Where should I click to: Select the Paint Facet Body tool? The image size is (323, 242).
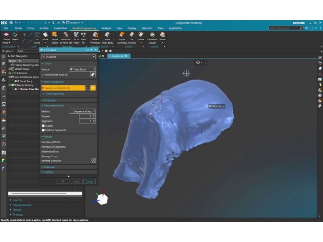click(107, 37)
